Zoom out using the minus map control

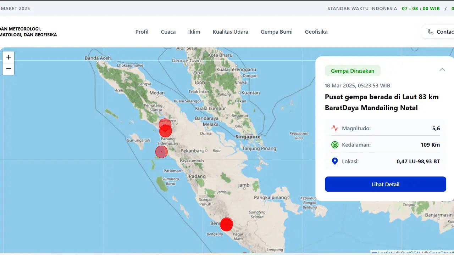pos(9,69)
